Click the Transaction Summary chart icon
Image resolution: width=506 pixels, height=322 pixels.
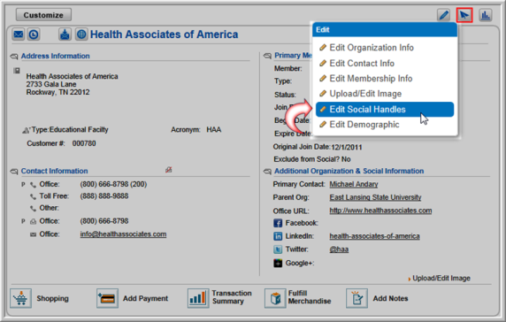click(198, 298)
